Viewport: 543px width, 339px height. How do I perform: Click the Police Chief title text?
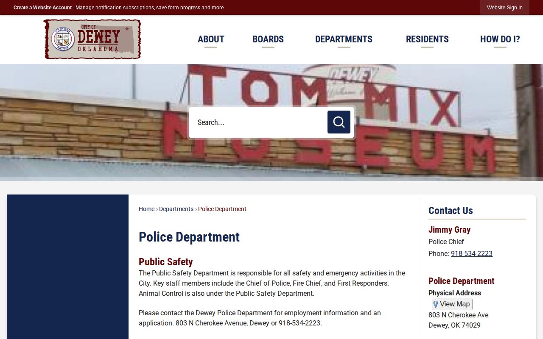point(446,242)
